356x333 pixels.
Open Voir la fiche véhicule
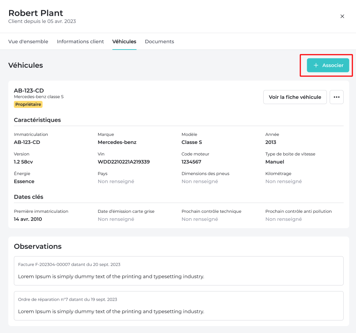(x=295, y=97)
